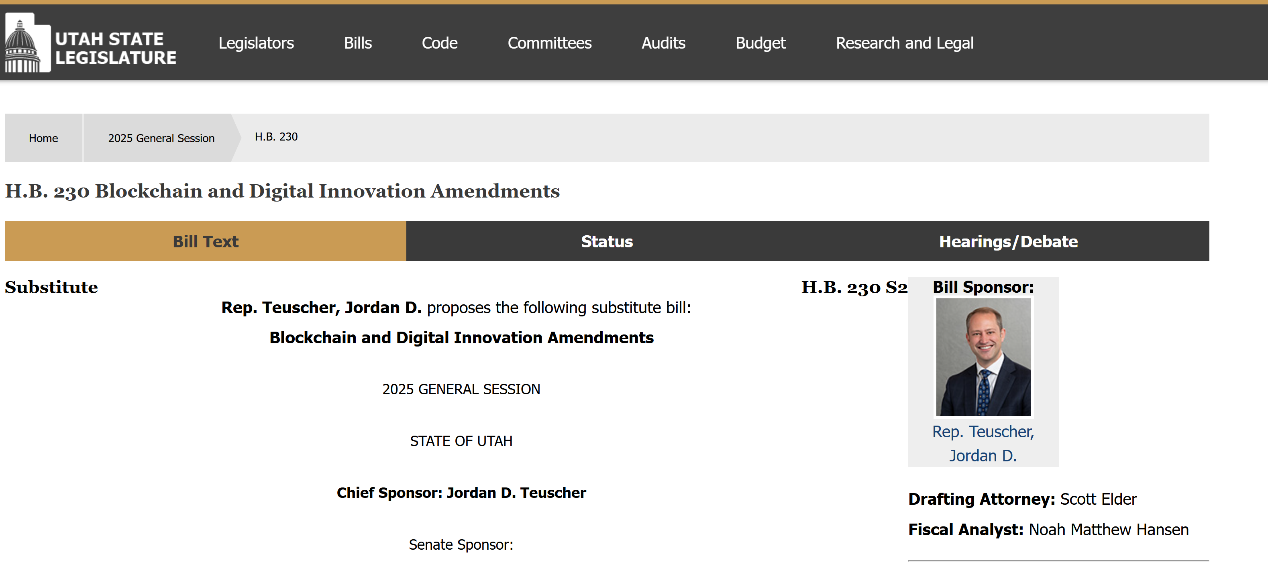
Task: Click the H.B. 230 Blockchain page heading
Action: tap(282, 191)
